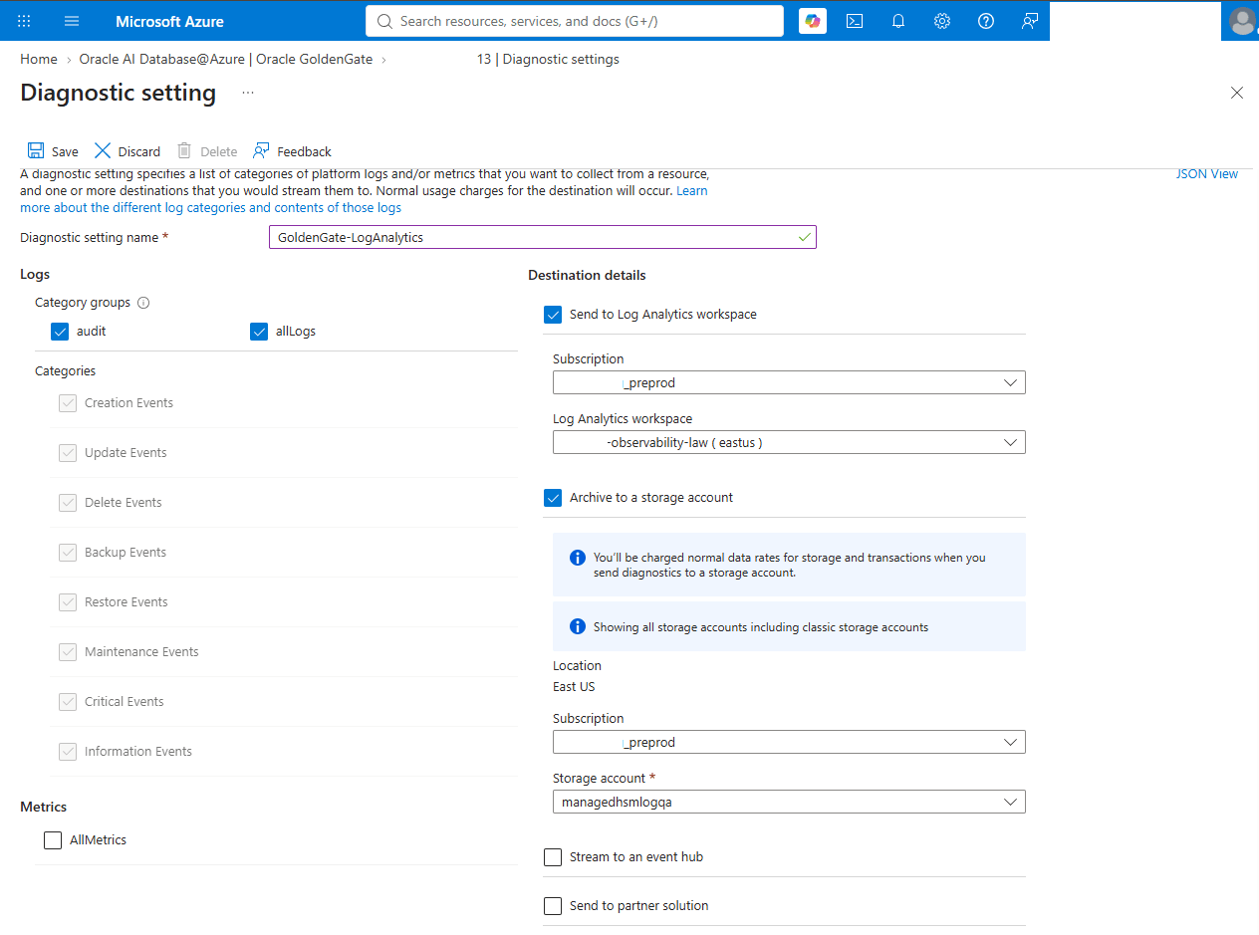Screen dimensions: 1259x935
Task: Enable the AllMetrics checkbox
Action: 53,840
